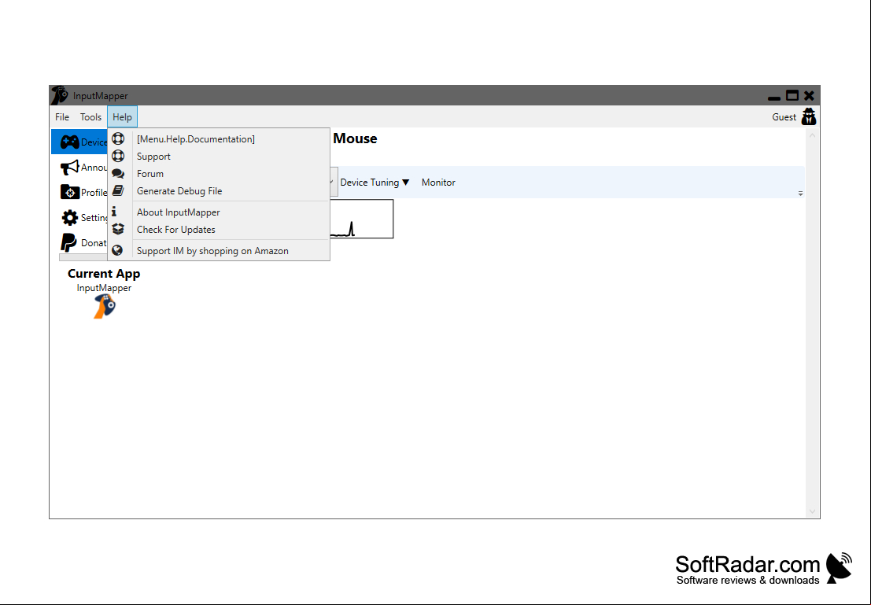Screen dimensions: 871x605
Task: Expand the toolbar overflow arrow
Action: point(800,194)
